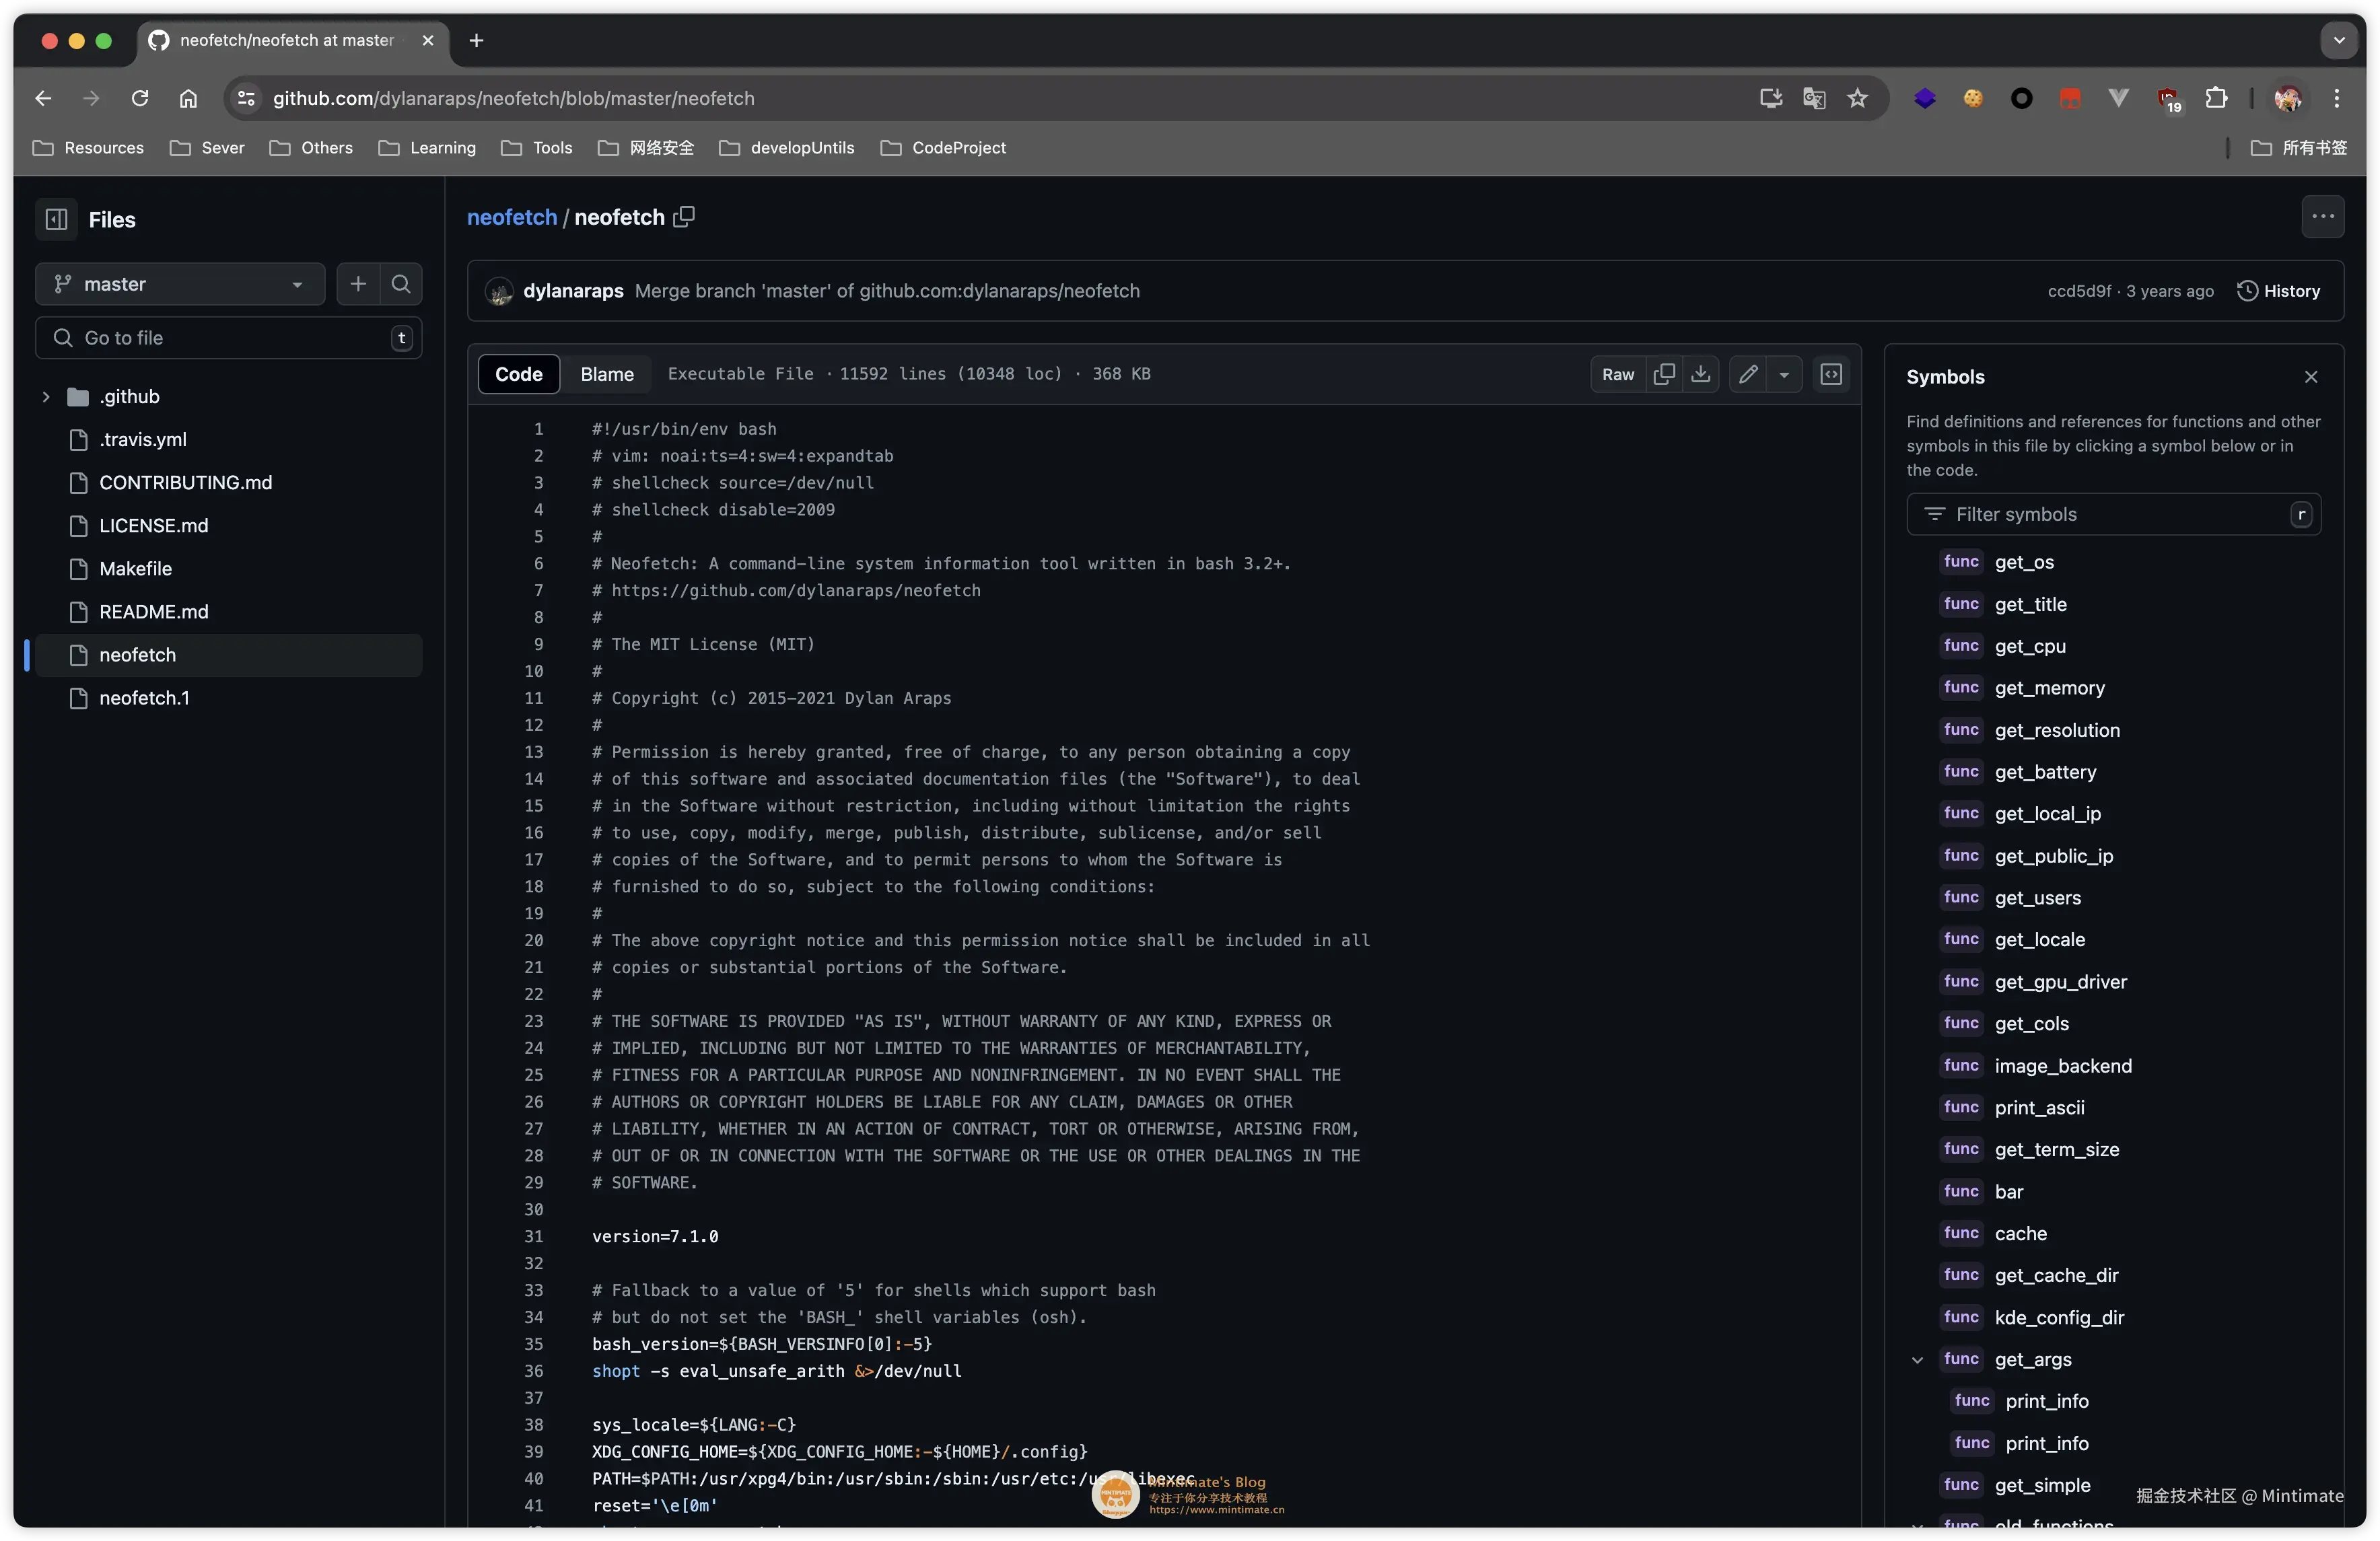Expand the .github folder

pyautogui.click(x=46, y=397)
